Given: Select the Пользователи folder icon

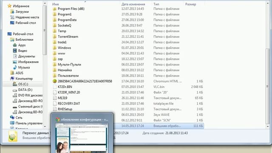Looking at the screenshot, I should pyautogui.click(x=55, y=76).
